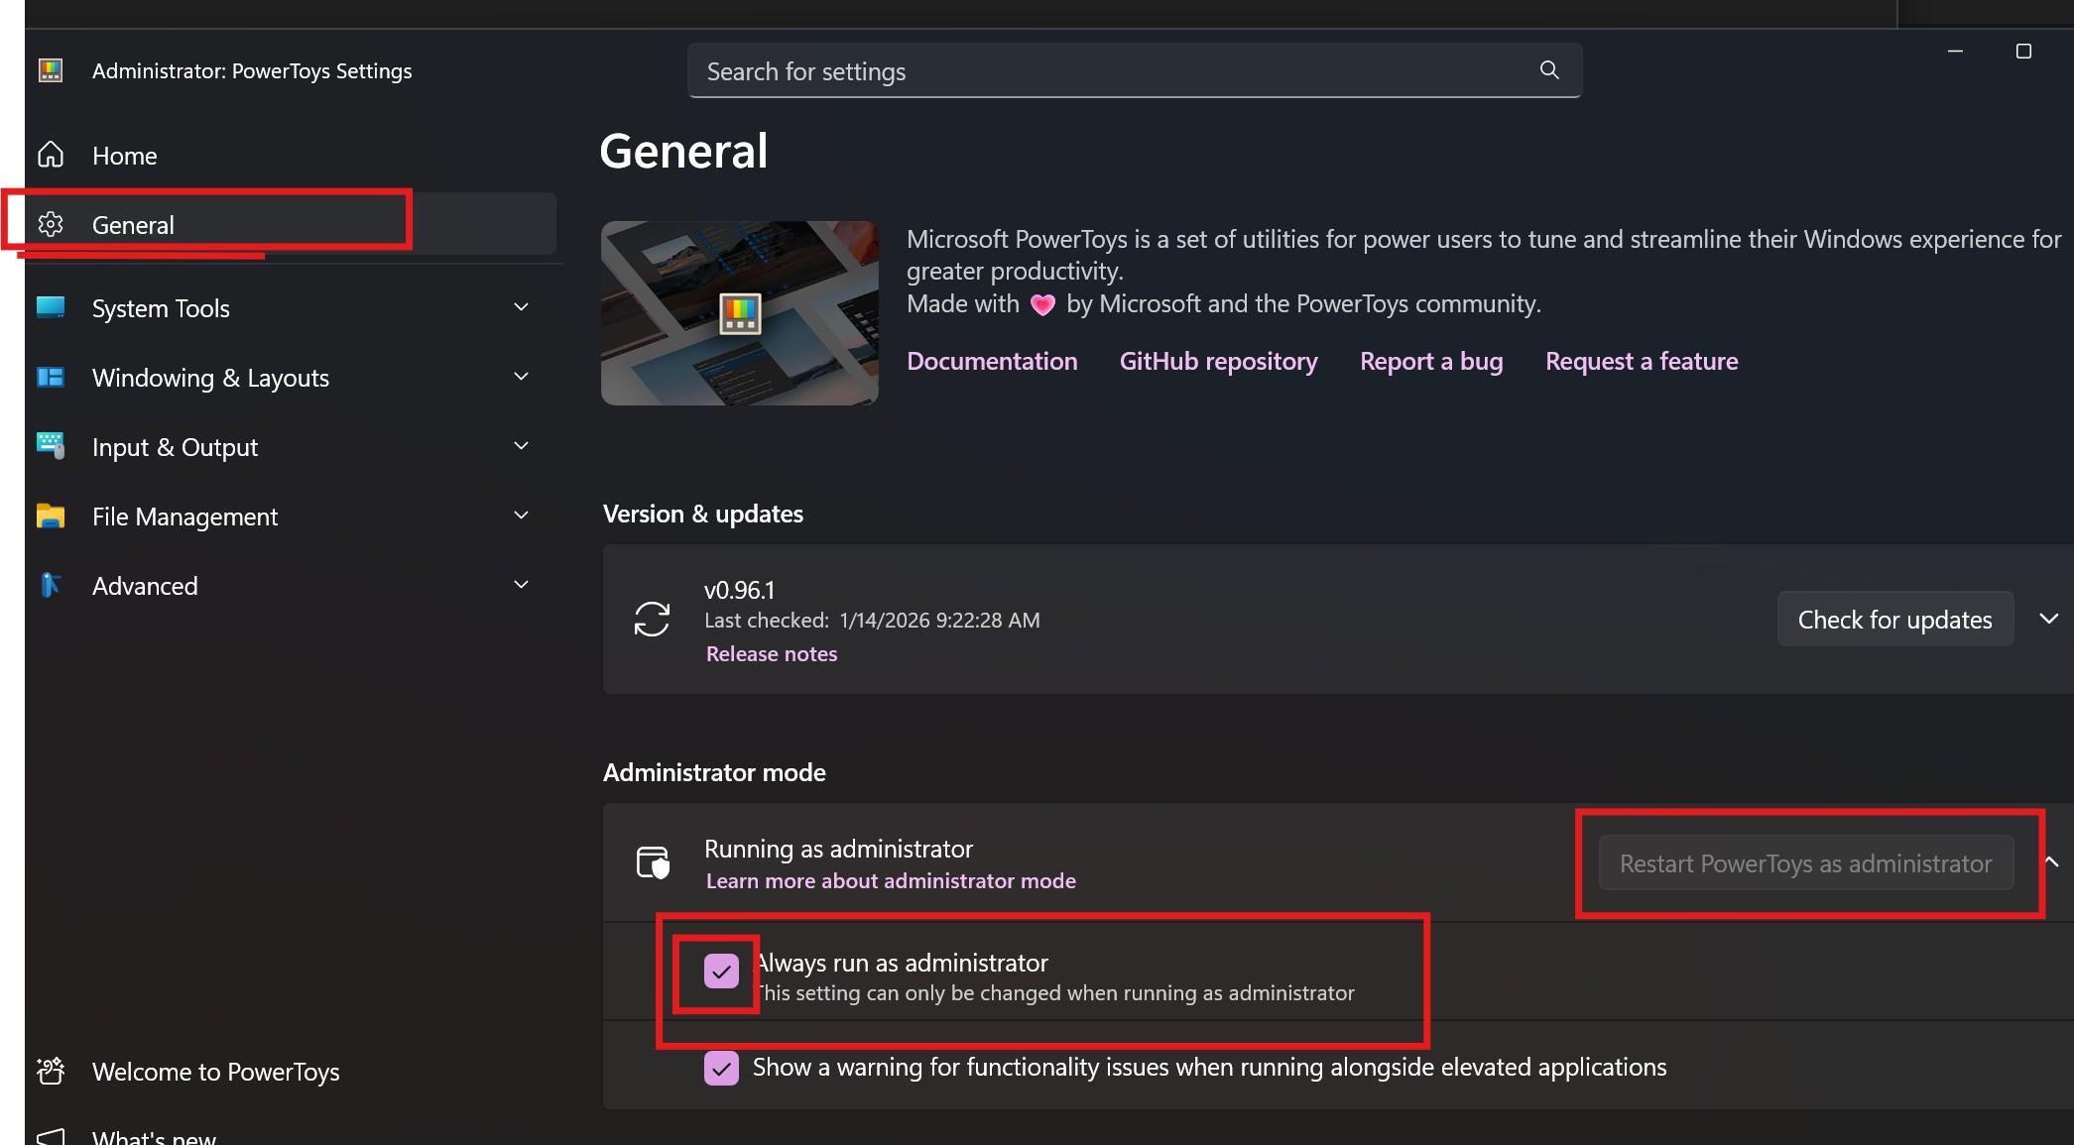Viewport: 2074px width, 1145px height.
Task: Click the Home icon in sidebar
Action: (51, 155)
